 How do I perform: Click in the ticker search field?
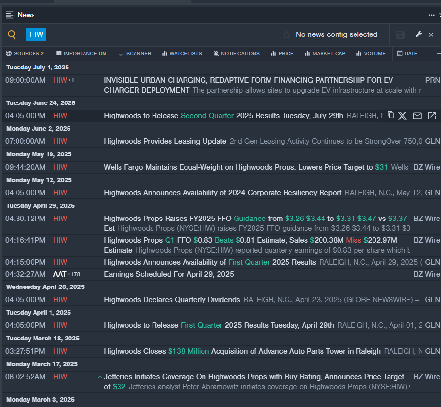click(x=163, y=34)
